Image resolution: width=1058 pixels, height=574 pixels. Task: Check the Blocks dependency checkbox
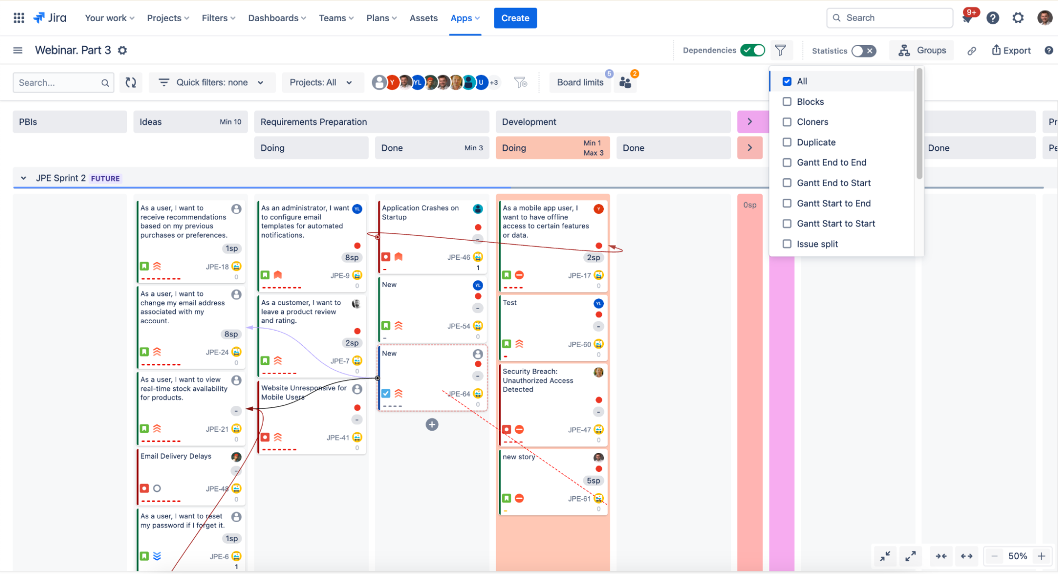pyautogui.click(x=787, y=102)
